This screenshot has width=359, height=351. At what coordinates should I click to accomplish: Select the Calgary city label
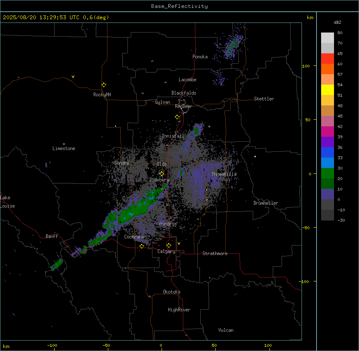pyautogui.click(x=166, y=251)
